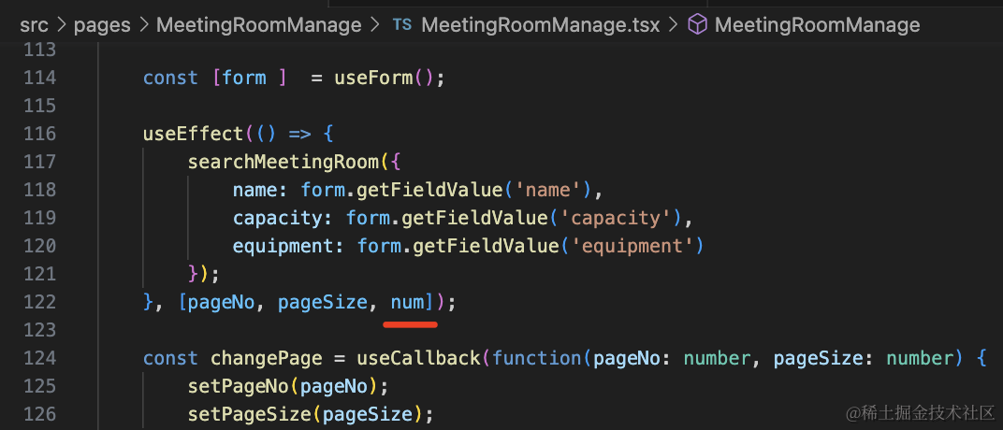Viewport: 1003px width, 430px height.
Task: Click the cube symbol icon in breadcrumb
Action: [x=697, y=25]
